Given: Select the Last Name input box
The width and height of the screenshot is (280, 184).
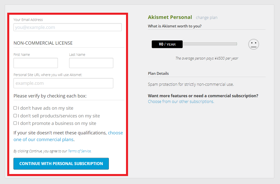Looking at the screenshot, I should coord(91,63).
